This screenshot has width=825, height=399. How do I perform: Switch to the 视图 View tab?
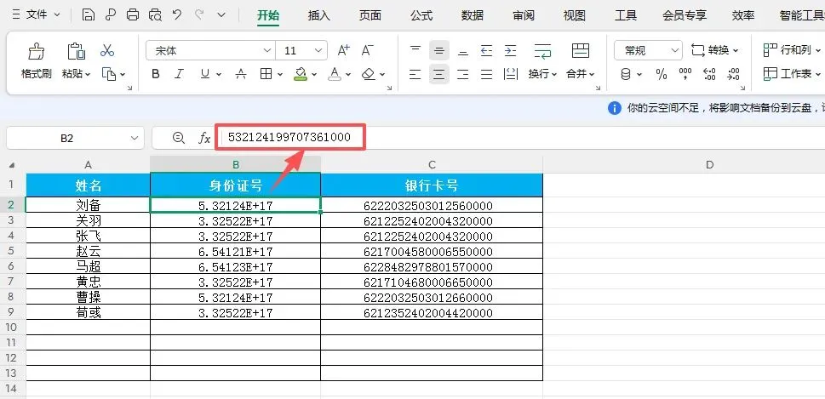click(x=575, y=15)
